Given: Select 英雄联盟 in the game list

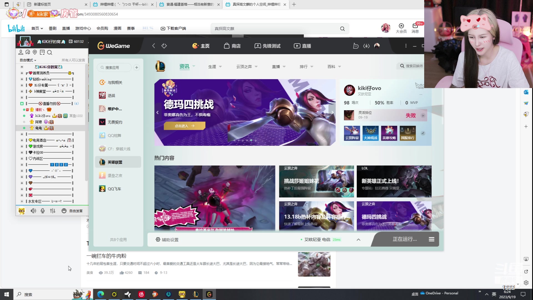Looking at the screenshot, I should pyautogui.click(x=118, y=162).
